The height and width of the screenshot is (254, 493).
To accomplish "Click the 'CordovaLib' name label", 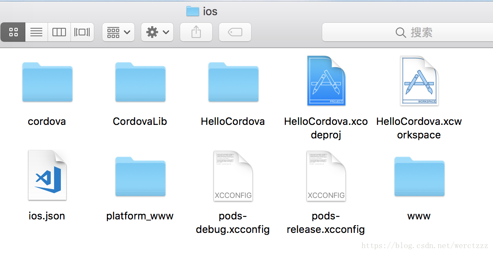I will [140, 122].
